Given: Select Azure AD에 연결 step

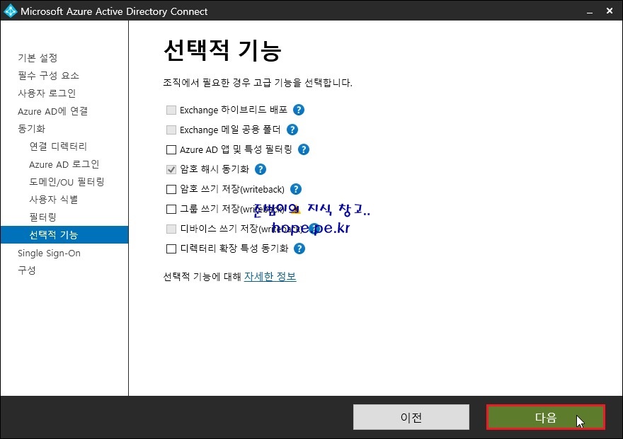Looking at the screenshot, I should coord(53,111).
